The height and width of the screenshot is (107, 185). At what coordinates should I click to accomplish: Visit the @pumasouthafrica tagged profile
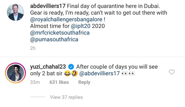(x=54, y=39)
